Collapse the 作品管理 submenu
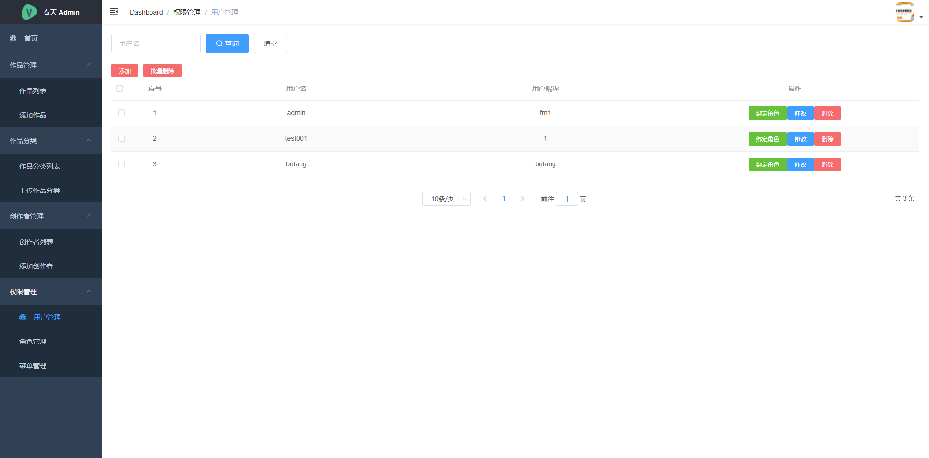This screenshot has height=458, width=929. 51,65
